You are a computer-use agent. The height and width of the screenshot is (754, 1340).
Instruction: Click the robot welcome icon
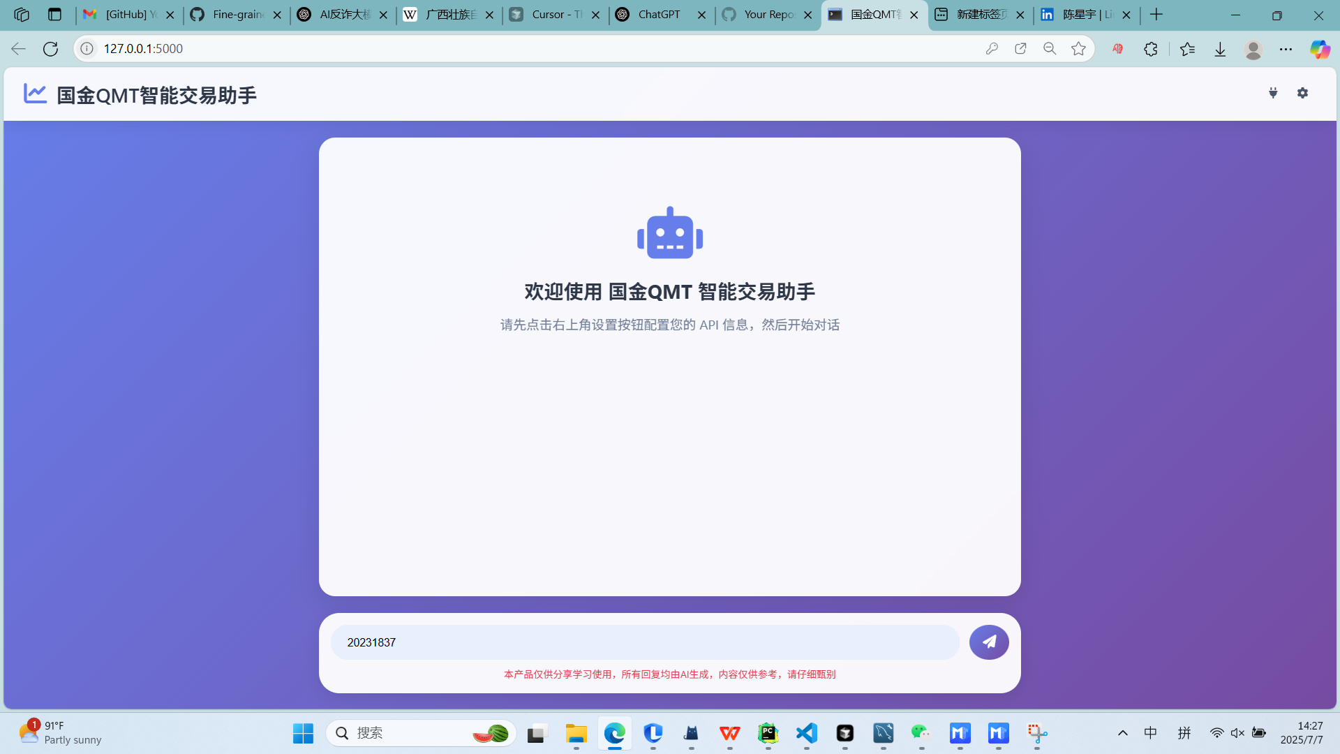(x=669, y=233)
